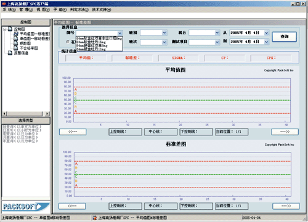Click the 控制图 root folder icon
This screenshot has width=308, height=222.
click(x=10, y=29)
